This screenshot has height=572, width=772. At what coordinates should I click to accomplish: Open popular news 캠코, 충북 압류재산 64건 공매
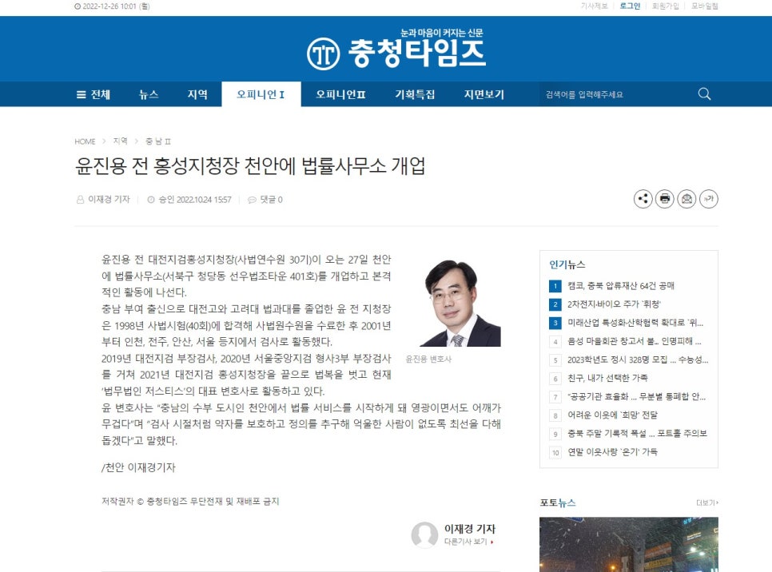[621, 285]
